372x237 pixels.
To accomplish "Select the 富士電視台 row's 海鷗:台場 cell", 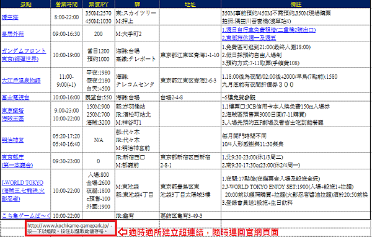I will (x=137, y=97).
